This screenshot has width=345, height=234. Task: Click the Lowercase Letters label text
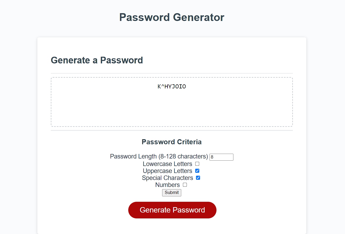point(167,164)
